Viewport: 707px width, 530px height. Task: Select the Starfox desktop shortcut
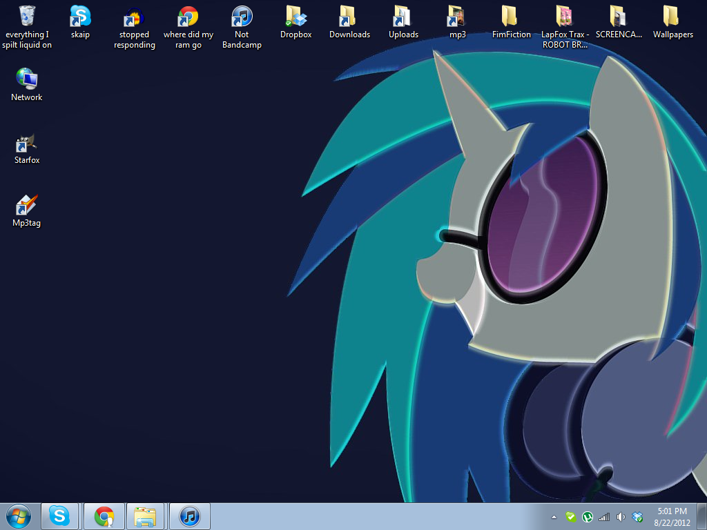click(27, 143)
